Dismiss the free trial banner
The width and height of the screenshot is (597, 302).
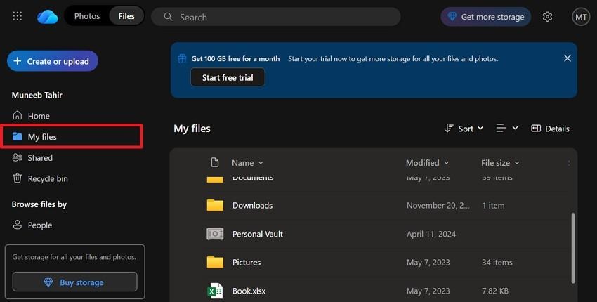click(568, 58)
